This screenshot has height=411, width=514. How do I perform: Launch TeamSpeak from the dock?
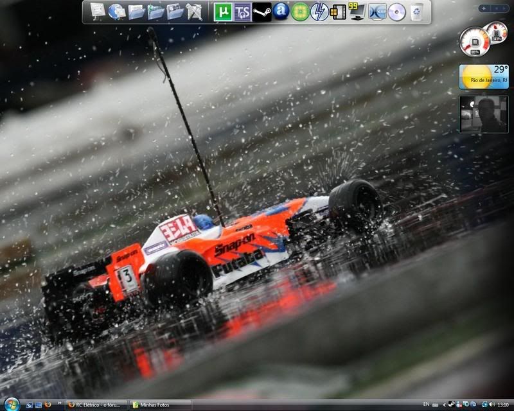[242, 12]
